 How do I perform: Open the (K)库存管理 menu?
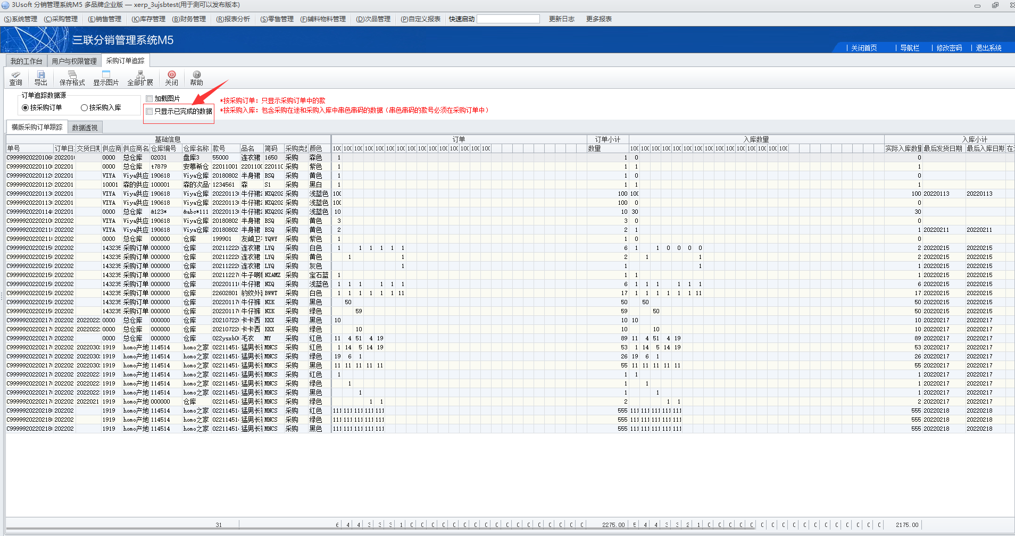(x=148, y=19)
